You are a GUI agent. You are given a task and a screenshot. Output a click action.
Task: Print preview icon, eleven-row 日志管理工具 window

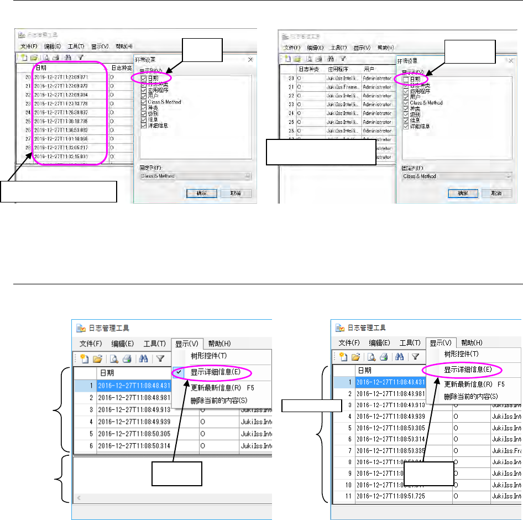372,357
